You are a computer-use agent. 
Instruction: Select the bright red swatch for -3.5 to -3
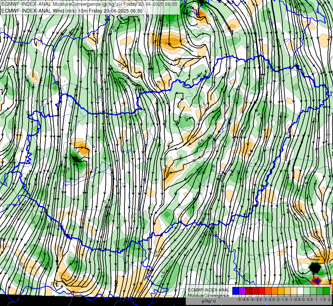(x=262, y=291)
